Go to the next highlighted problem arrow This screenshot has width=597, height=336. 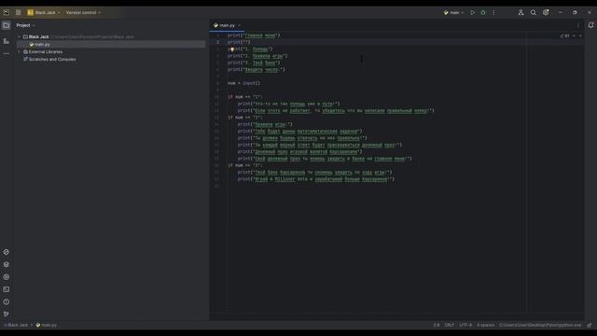(580, 35)
